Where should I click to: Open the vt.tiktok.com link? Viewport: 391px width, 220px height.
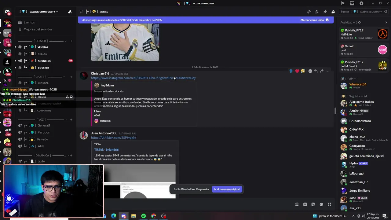coord(113,138)
